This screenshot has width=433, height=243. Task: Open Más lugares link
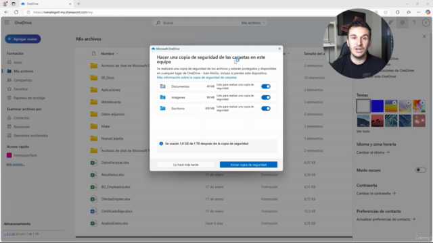point(16,165)
